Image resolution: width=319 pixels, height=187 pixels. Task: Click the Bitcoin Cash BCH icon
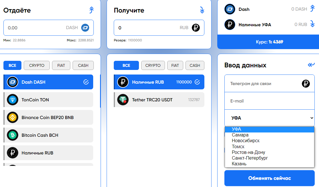tap(12, 135)
